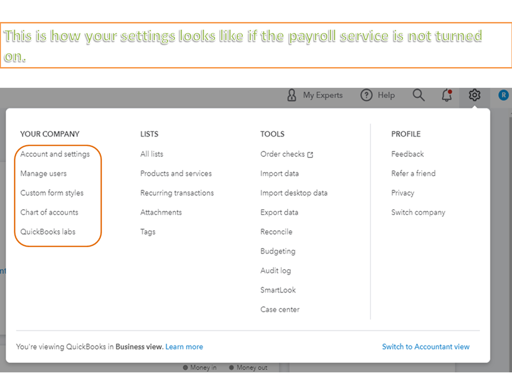The height and width of the screenshot is (384, 512).
Task: Open the gear settings icon
Action: (x=475, y=95)
